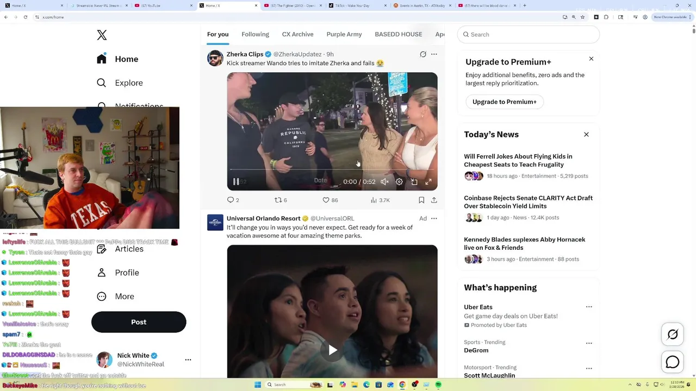Click the Post button

point(139,322)
